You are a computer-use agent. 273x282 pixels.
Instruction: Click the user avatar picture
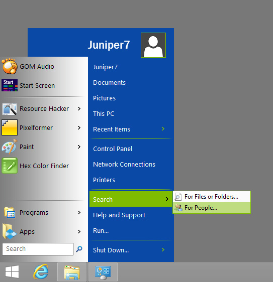(153, 45)
